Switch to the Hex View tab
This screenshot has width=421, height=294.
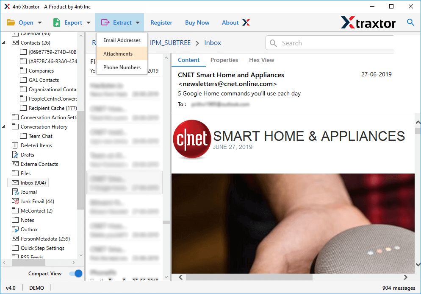coord(261,60)
